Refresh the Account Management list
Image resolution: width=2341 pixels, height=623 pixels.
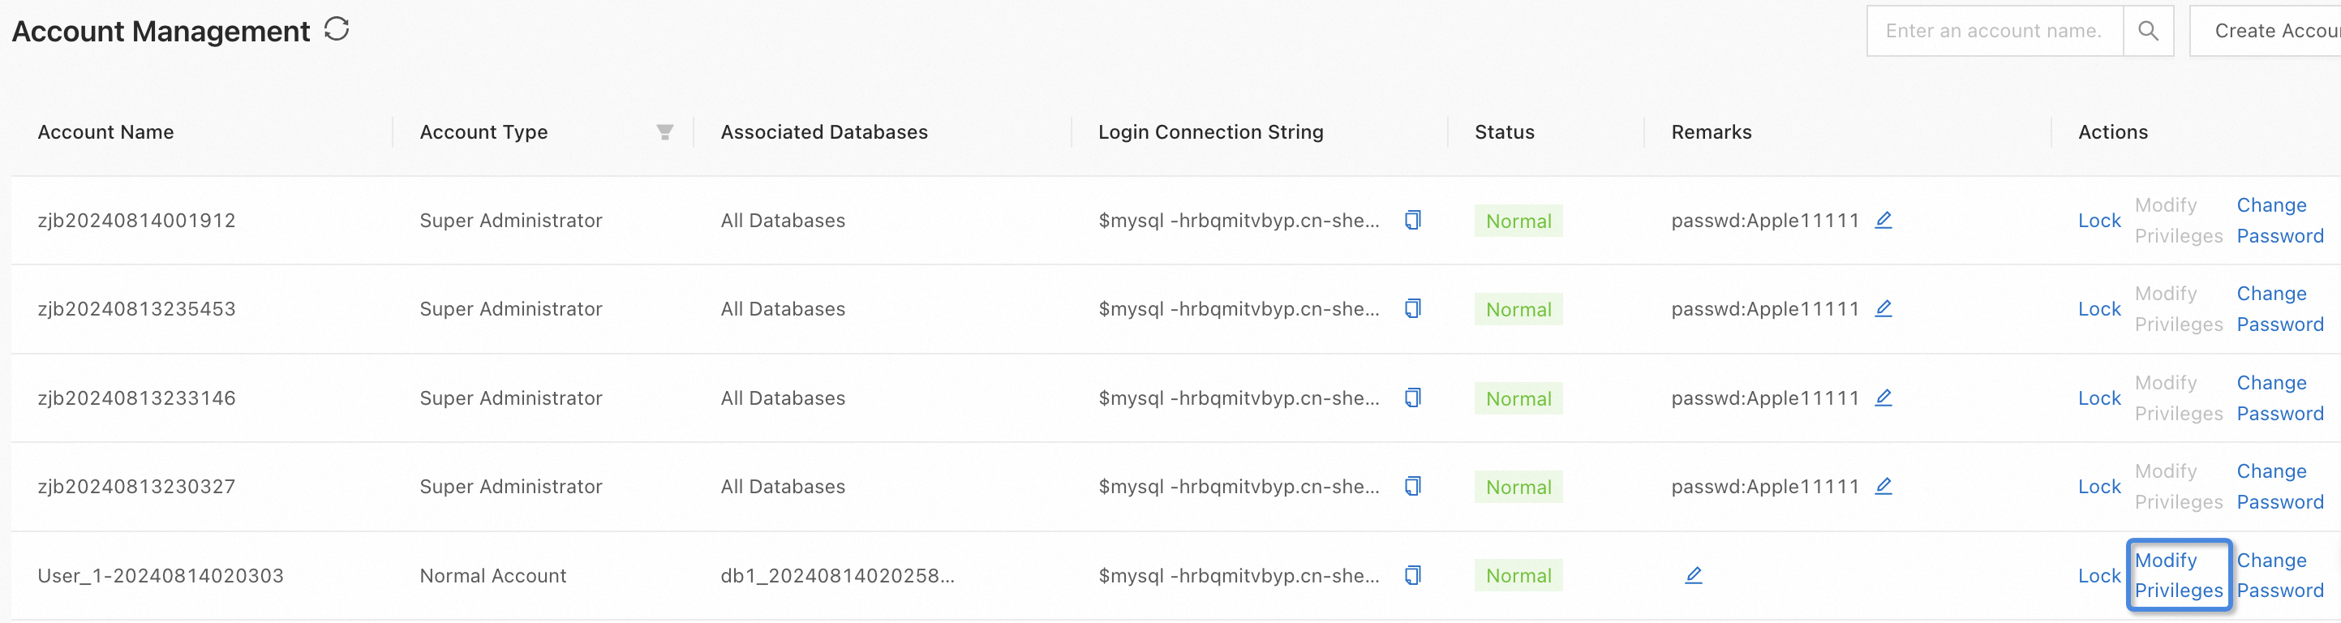click(x=337, y=30)
